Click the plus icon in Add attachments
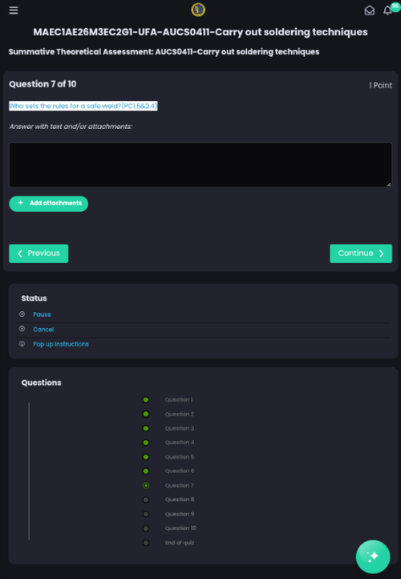The width and height of the screenshot is (401, 579). click(x=21, y=203)
